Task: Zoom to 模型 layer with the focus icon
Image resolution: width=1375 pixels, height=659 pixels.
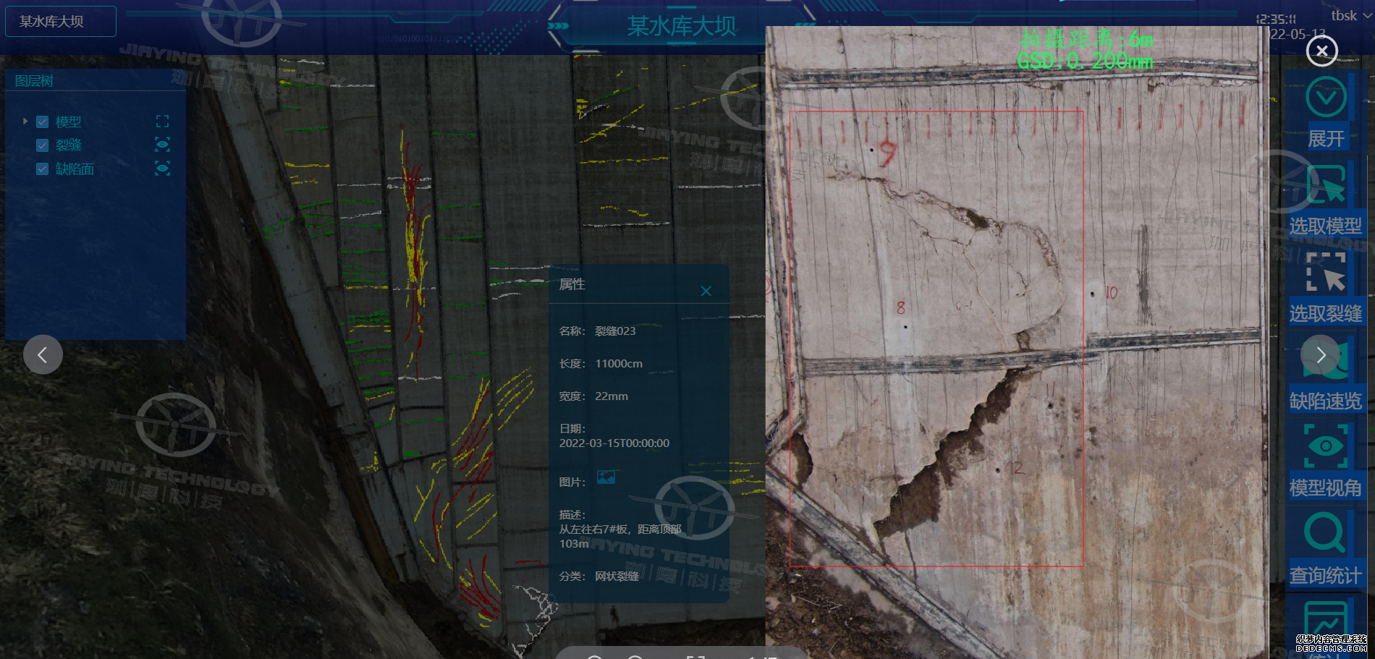Action: click(x=162, y=122)
